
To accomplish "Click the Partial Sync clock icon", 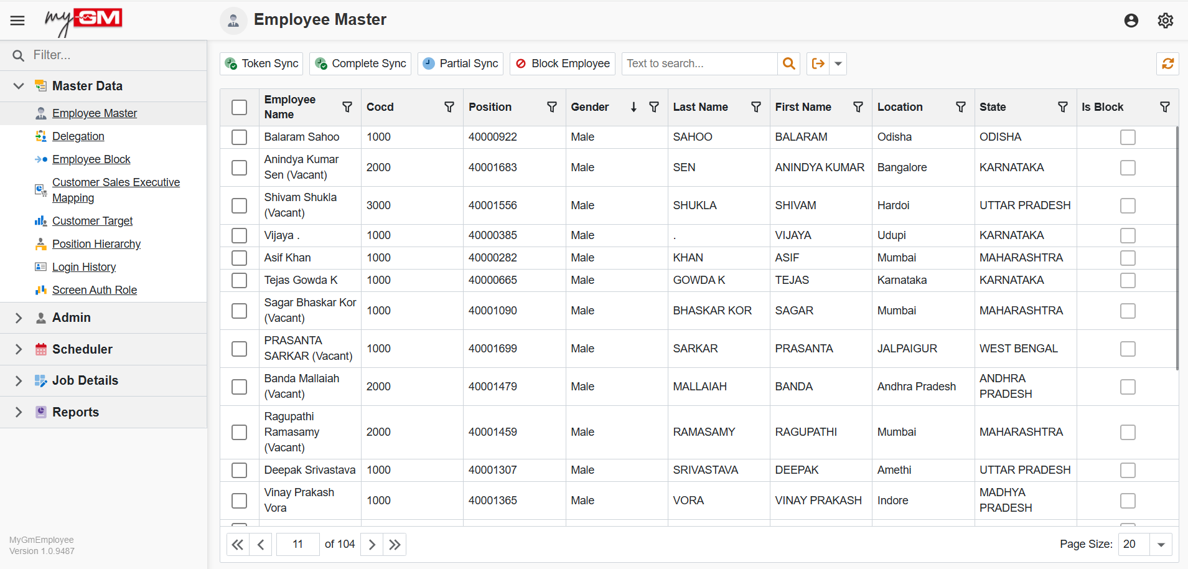I will pyautogui.click(x=429, y=63).
